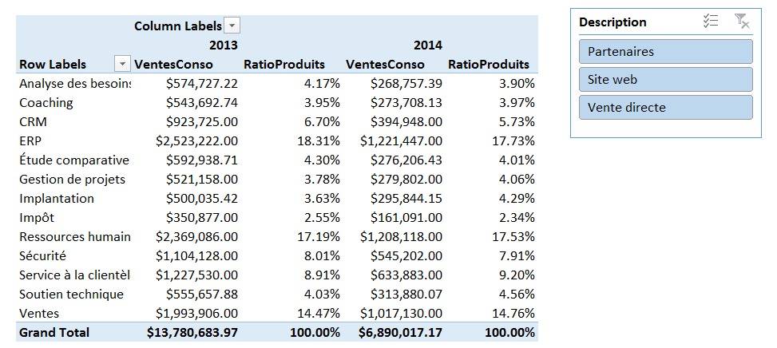The width and height of the screenshot is (777, 348).
Task: Click the Sécurité row label
Action: tap(42, 255)
